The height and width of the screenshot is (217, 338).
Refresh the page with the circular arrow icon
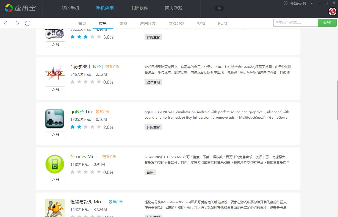click(27, 23)
